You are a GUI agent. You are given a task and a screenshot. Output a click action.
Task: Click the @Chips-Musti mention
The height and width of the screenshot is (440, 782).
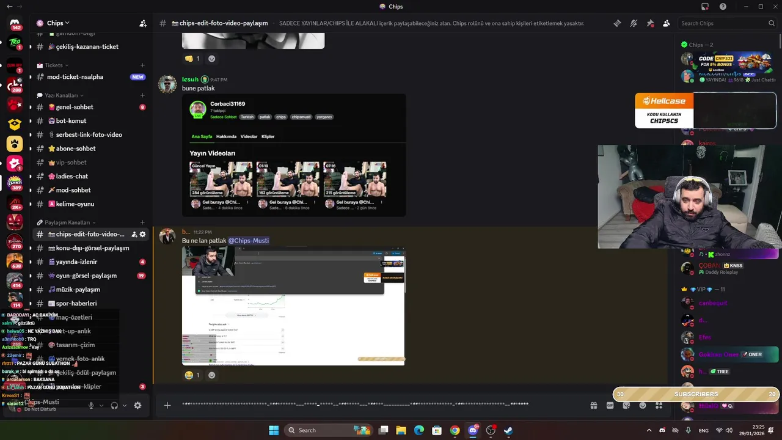tap(249, 241)
